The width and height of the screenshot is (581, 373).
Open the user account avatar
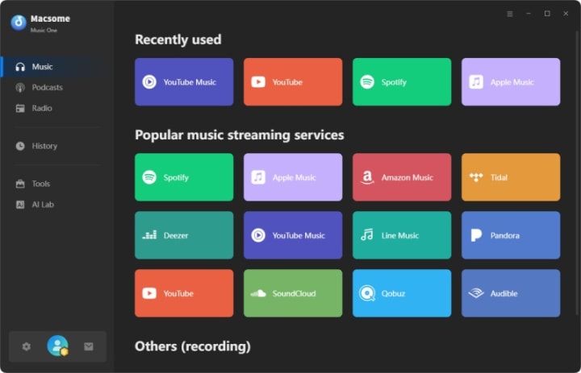coord(57,346)
